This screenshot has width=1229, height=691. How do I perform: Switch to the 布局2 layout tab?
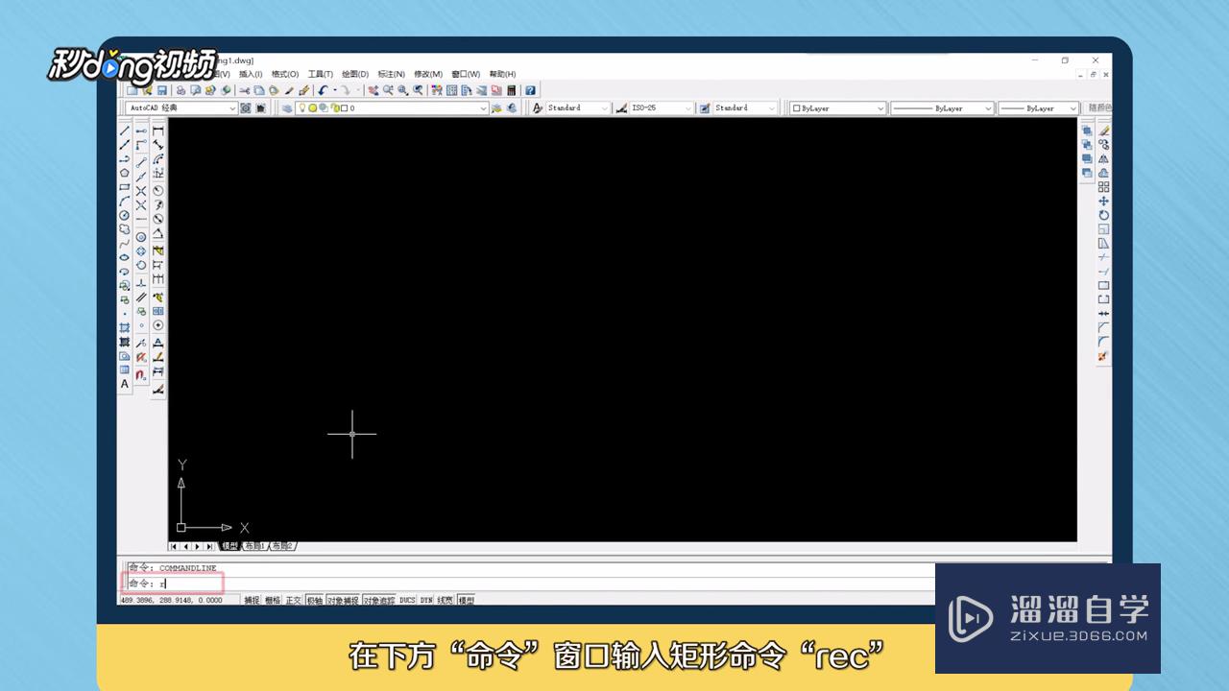pos(282,546)
